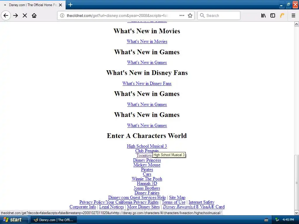Viewport: 299px width, 224px height.
Task: Click the 4:45 PM clock
Action: 288,220
